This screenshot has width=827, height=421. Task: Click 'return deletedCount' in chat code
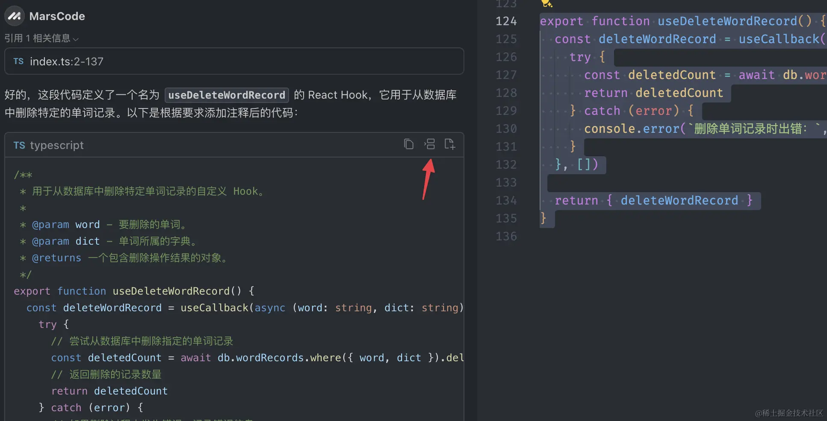[x=109, y=391]
